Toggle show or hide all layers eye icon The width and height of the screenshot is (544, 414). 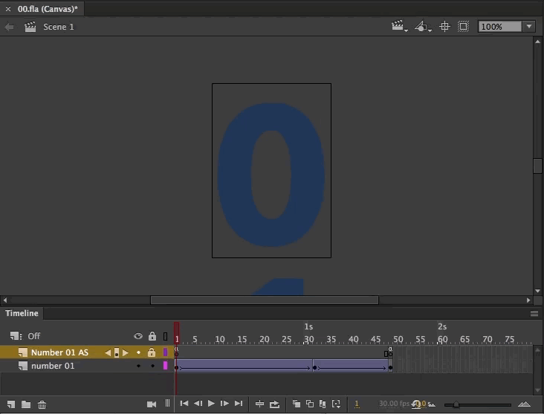pos(138,336)
